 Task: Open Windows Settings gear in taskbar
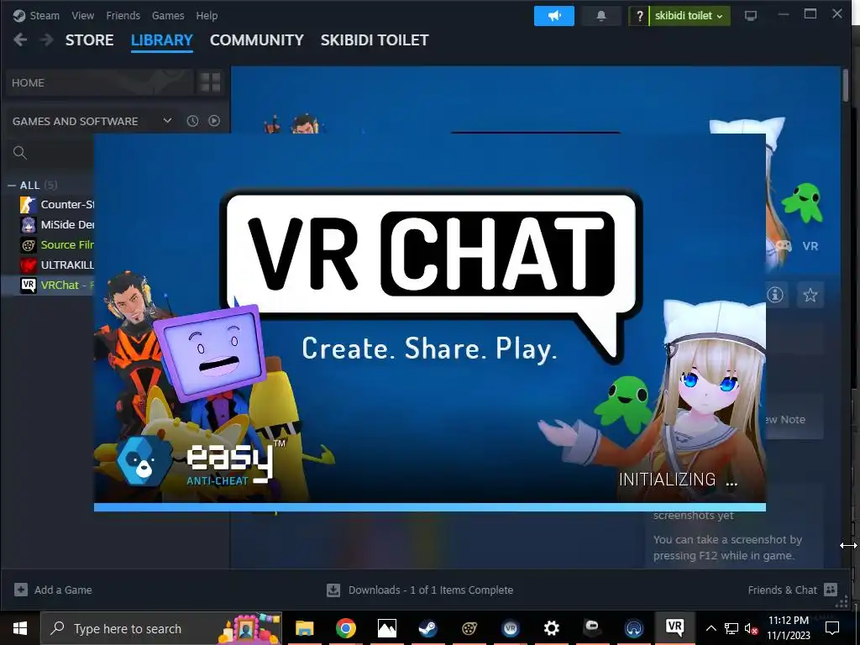551,628
